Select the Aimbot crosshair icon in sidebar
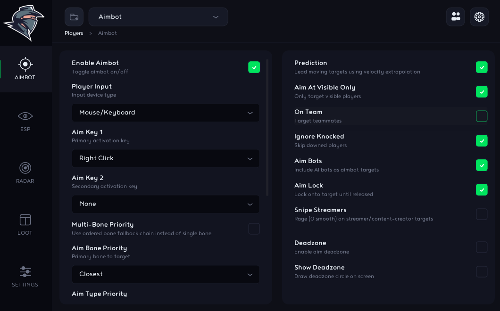 pyautogui.click(x=25, y=65)
